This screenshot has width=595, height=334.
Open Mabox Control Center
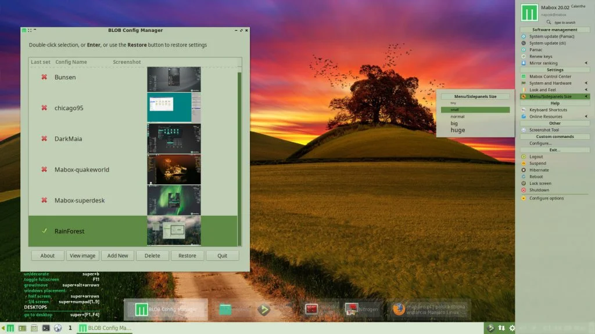[550, 77]
